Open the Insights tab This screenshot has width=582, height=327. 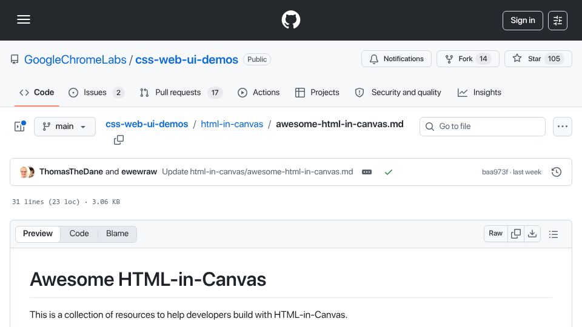coord(479,92)
